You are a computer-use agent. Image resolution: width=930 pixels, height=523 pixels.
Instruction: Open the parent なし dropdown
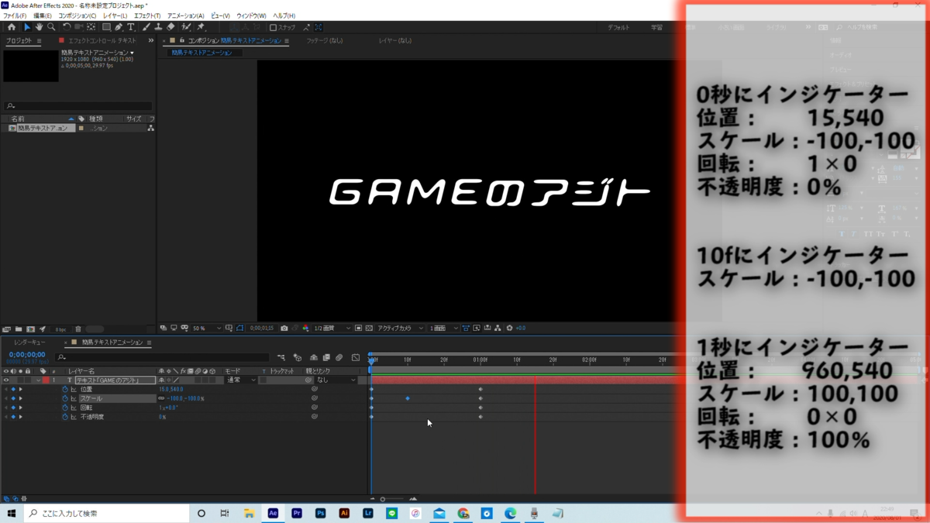[336, 380]
